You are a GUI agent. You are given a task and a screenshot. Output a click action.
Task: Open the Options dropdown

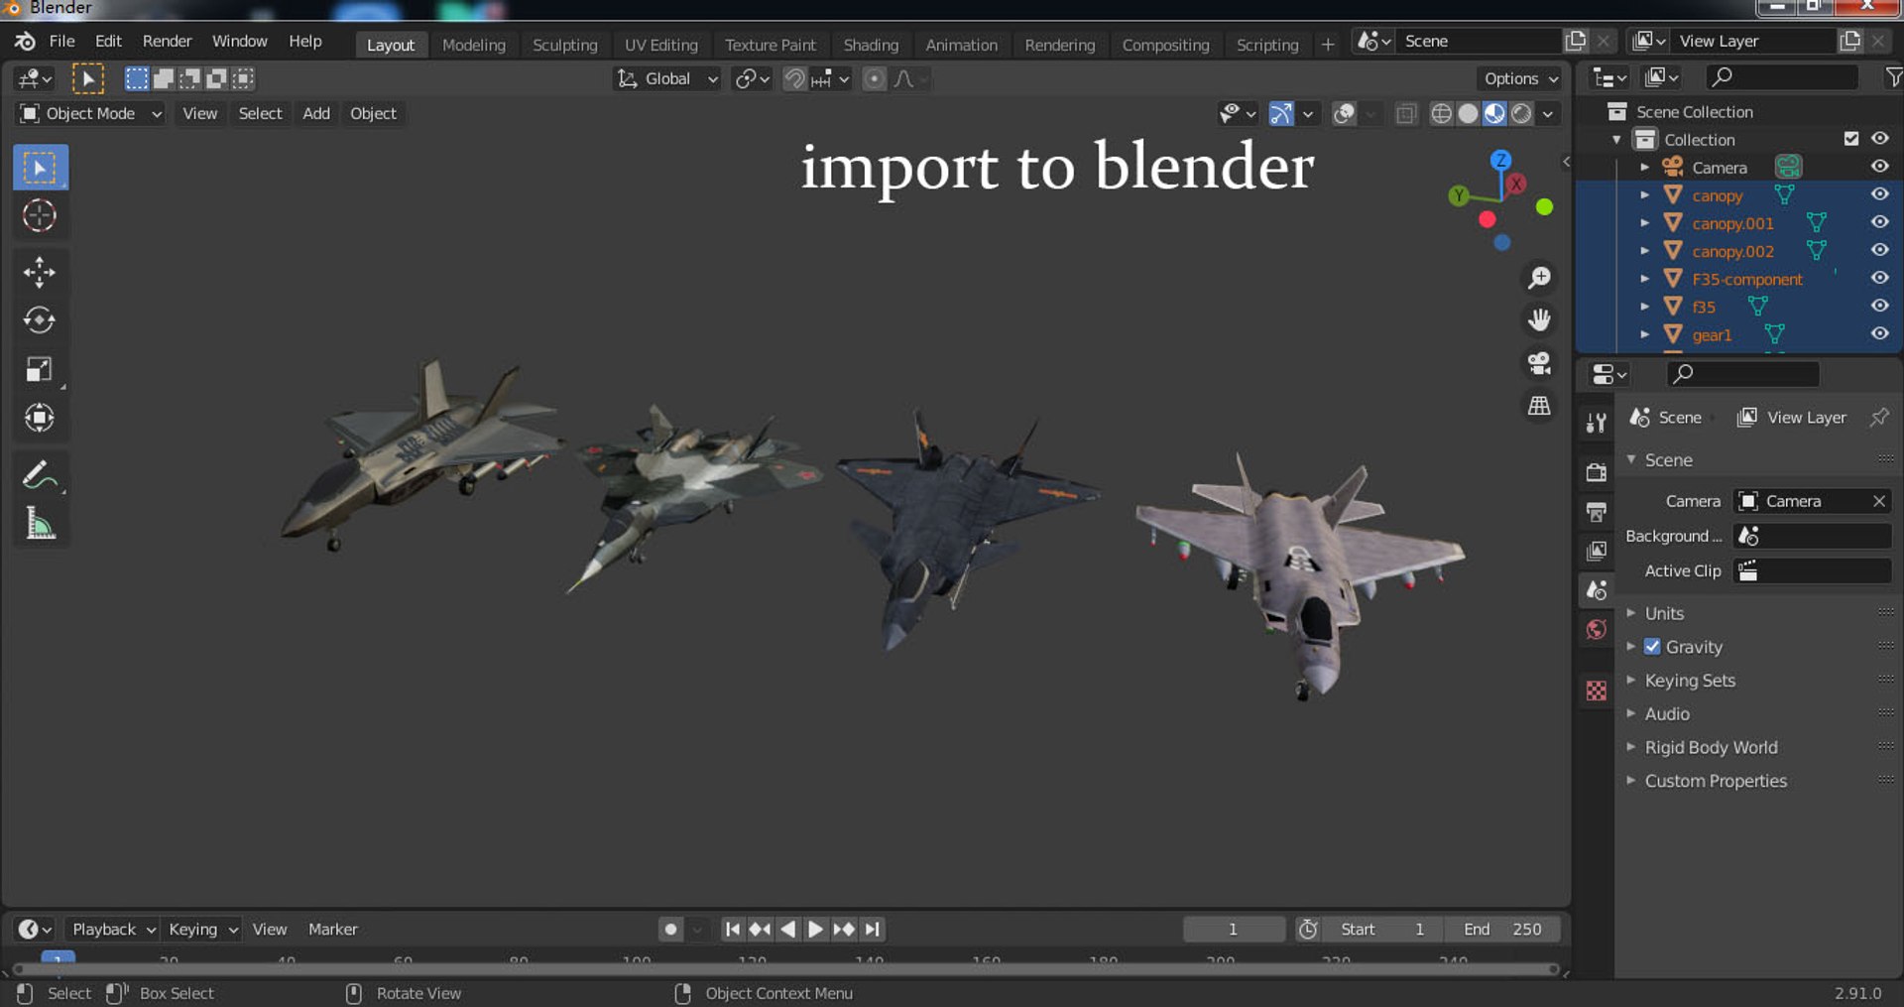[x=1520, y=79]
